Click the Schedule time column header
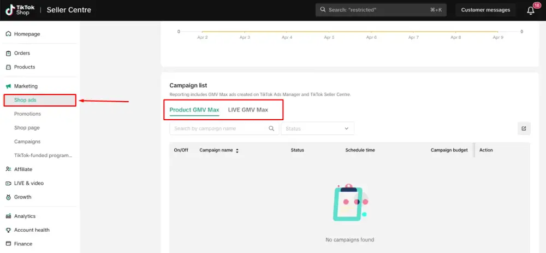Image resolution: width=546 pixels, height=253 pixels. (360, 150)
